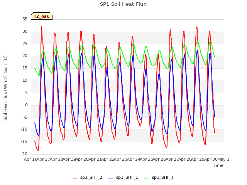
Task: Click the Apr 27 x-axis tick label
Action: coord(172,159)
